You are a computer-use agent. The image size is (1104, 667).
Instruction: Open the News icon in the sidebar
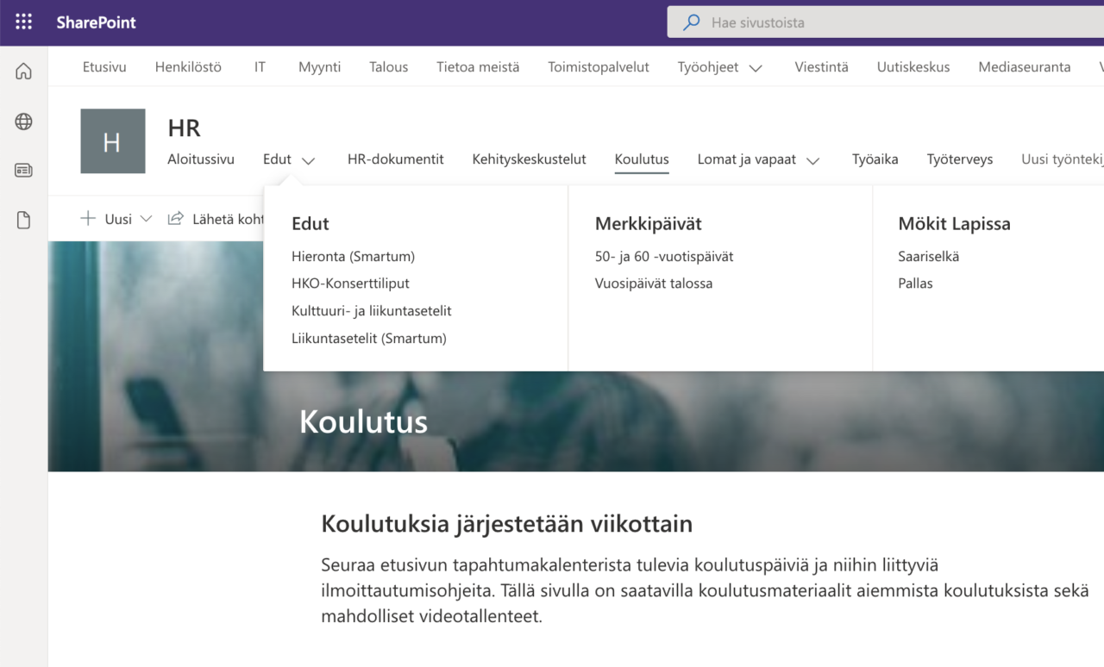(x=22, y=170)
